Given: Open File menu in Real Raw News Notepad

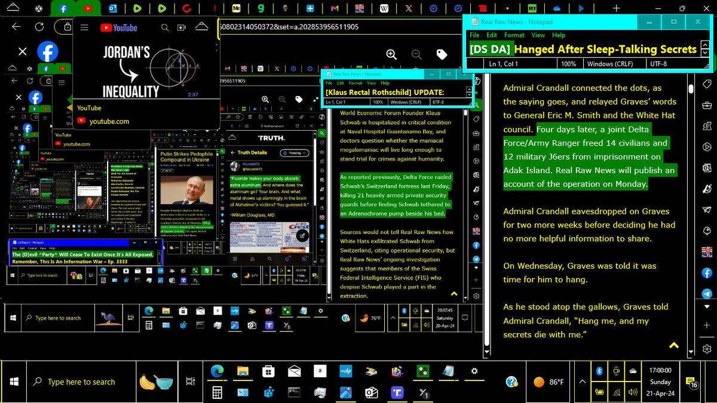Looking at the screenshot, I should 474,35.
